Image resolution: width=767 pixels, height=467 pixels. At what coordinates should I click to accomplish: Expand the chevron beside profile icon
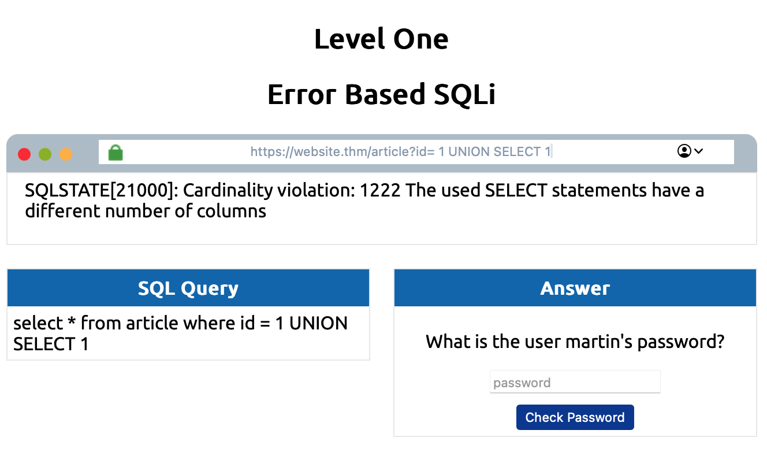tap(698, 151)
